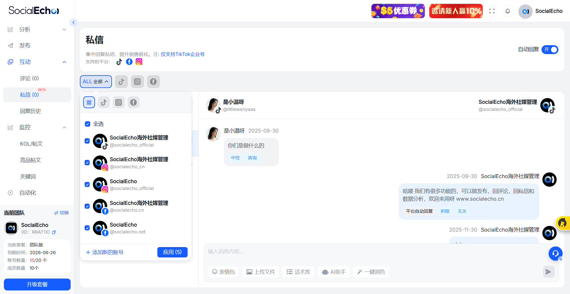
Task: Close the ALL 全部 account dropdown
Action: tap(96, 82)
